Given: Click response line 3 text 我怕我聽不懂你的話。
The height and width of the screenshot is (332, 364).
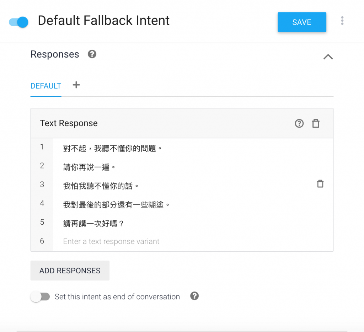Looking at the screenshot, I should [x=101, y=186].
